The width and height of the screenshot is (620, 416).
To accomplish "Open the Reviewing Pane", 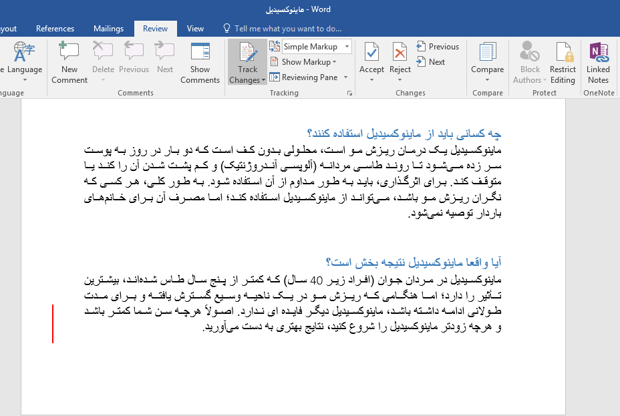I will (305, 77).
